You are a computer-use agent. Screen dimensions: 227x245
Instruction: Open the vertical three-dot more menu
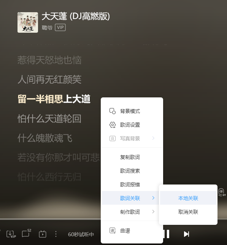point(56,234)
